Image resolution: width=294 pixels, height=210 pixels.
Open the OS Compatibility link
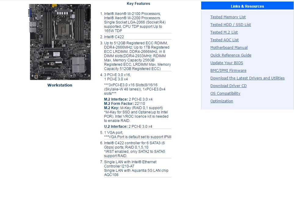[x=225, y=94]
